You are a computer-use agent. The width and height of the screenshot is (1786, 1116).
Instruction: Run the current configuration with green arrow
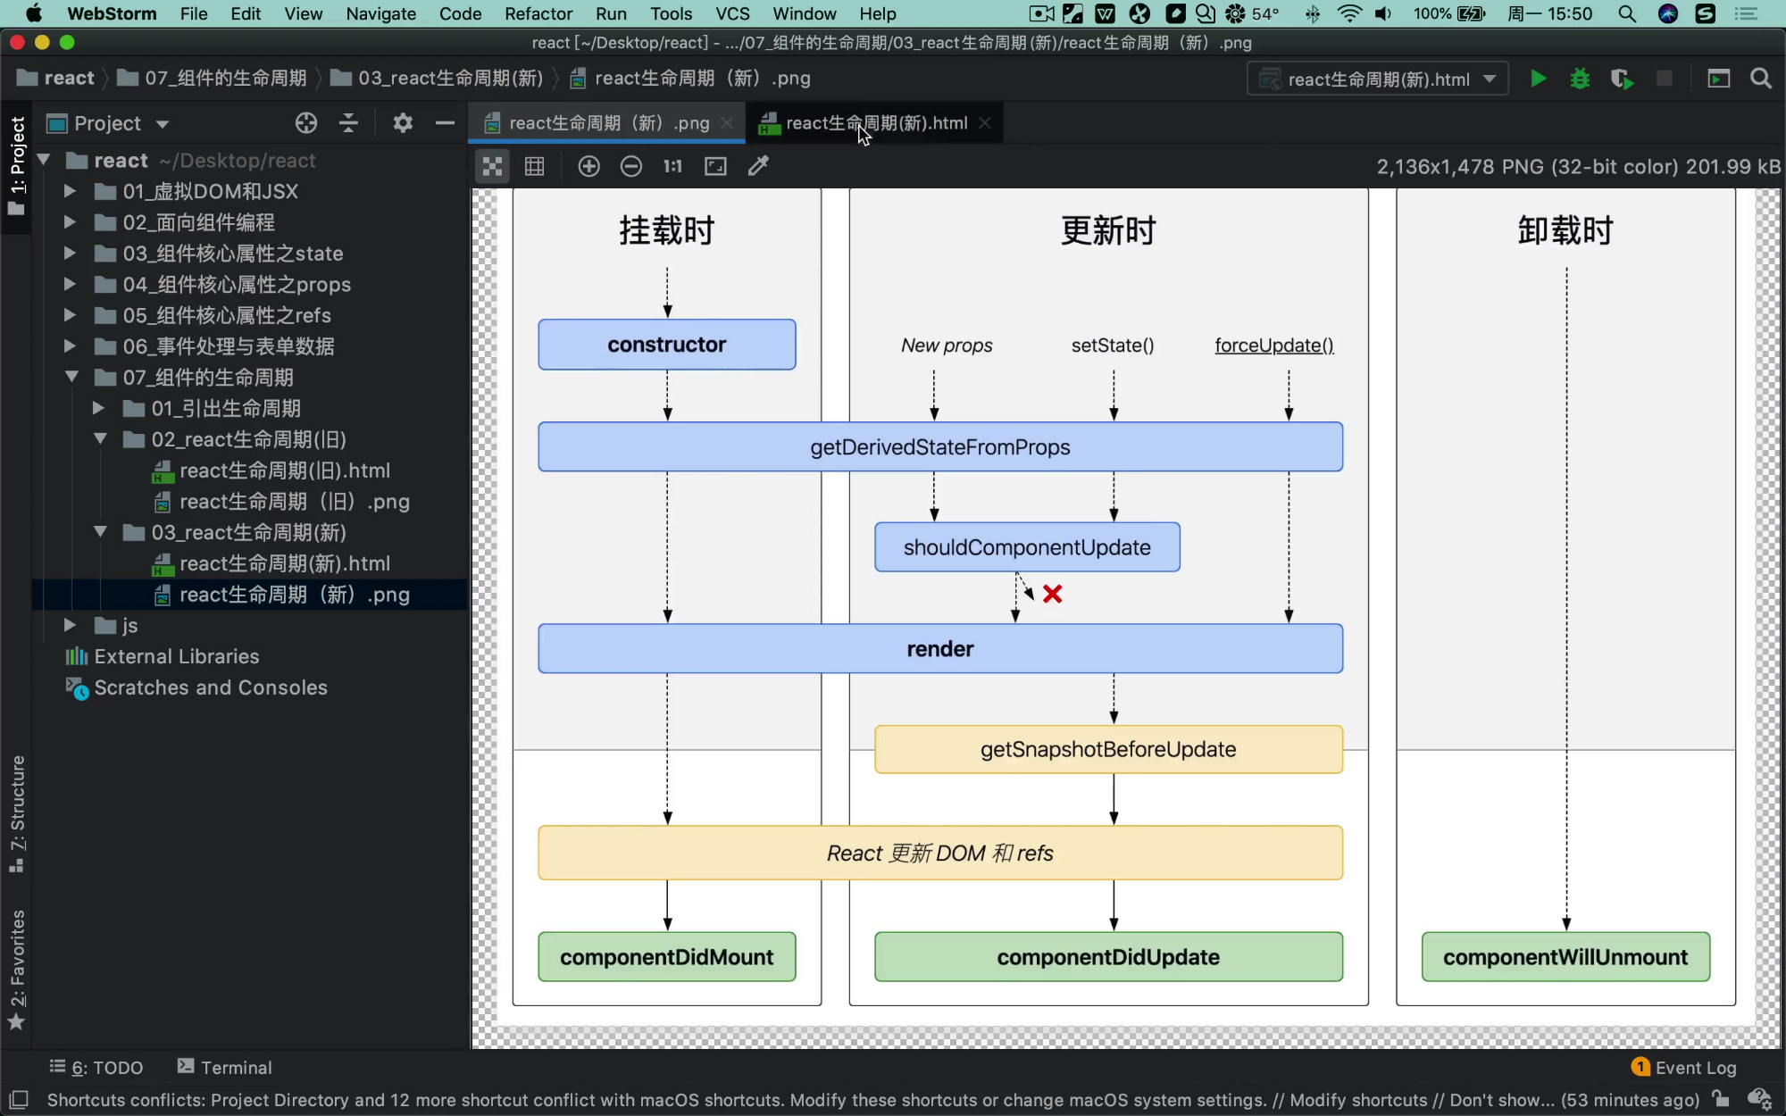1538,79
